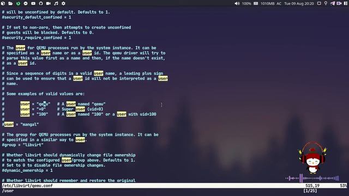The width and height of the screenshot is (349, 196).
Task: Click the volume speaker icon
Action: [237, 4]
